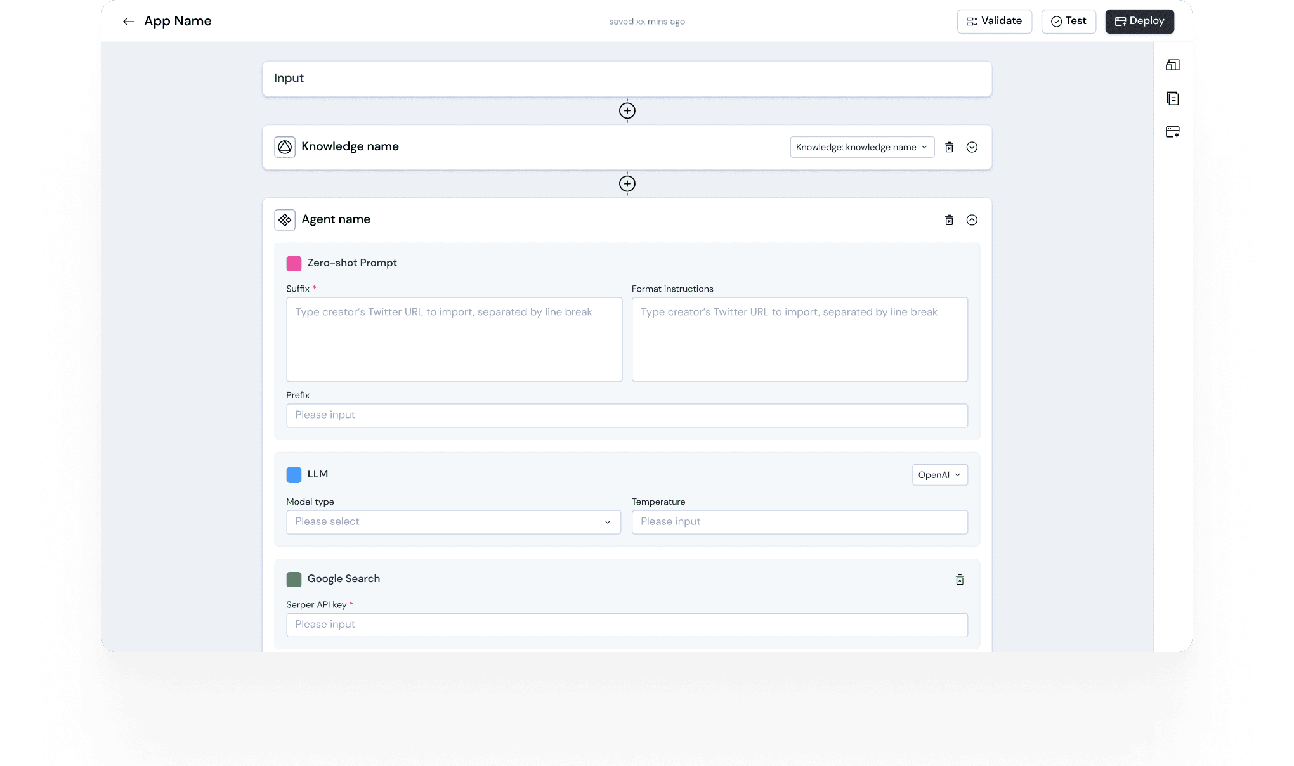
Task: Collapse the Knowledge name node
Action: [x=972, y=146]
